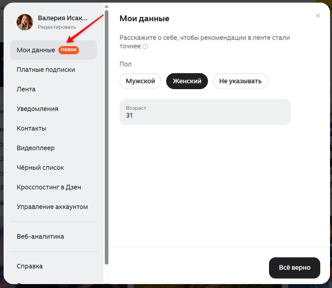Screen dimensions: 332x288
Task: Choose 'Женский' gender option
Action: tap(187, 81)
